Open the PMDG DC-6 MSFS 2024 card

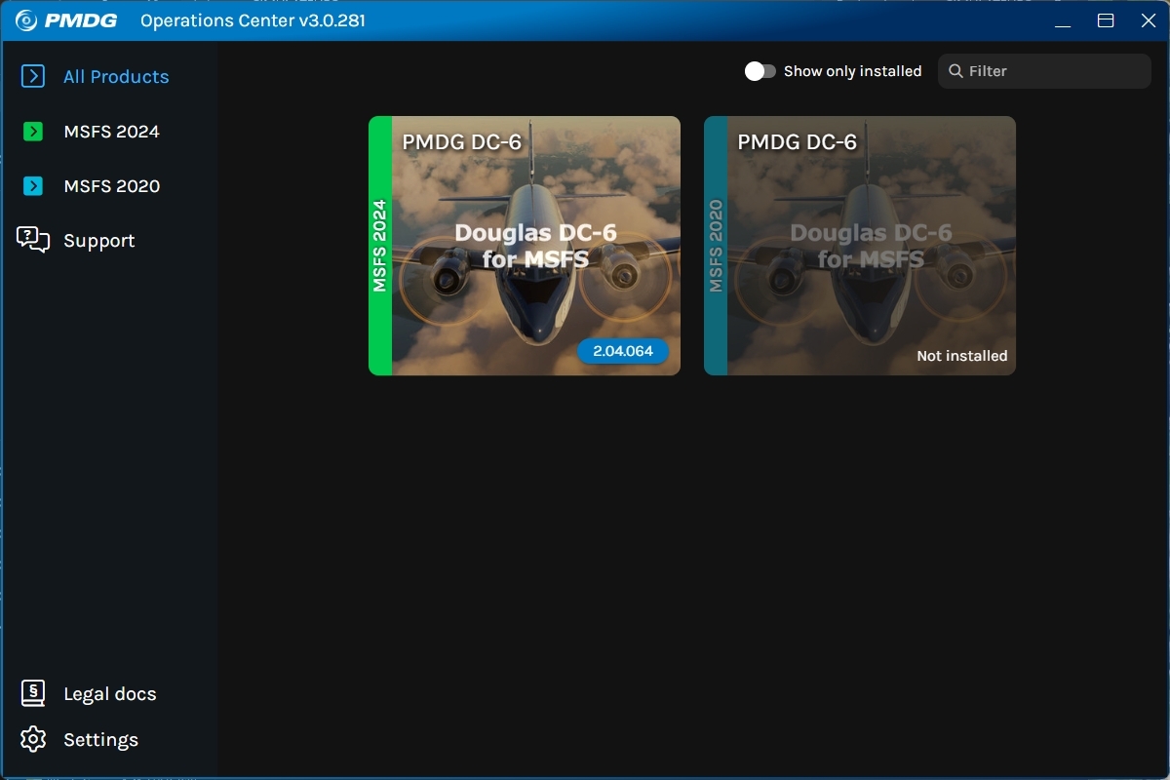[525, 246]
